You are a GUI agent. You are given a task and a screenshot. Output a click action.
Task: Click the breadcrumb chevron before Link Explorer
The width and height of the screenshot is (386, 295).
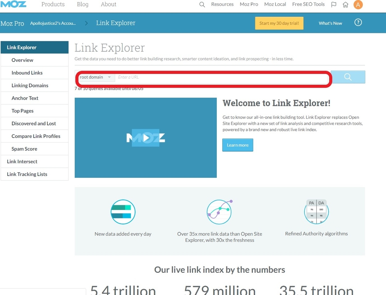tap(86, 23)
